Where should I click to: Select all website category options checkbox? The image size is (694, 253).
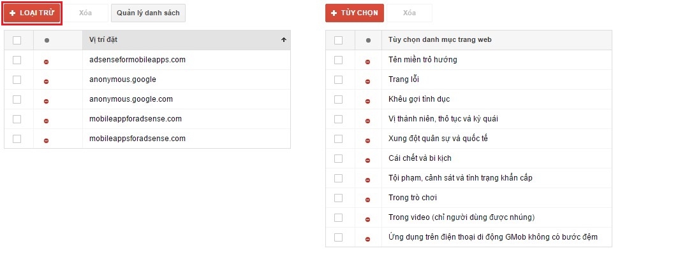coord(338,40)
